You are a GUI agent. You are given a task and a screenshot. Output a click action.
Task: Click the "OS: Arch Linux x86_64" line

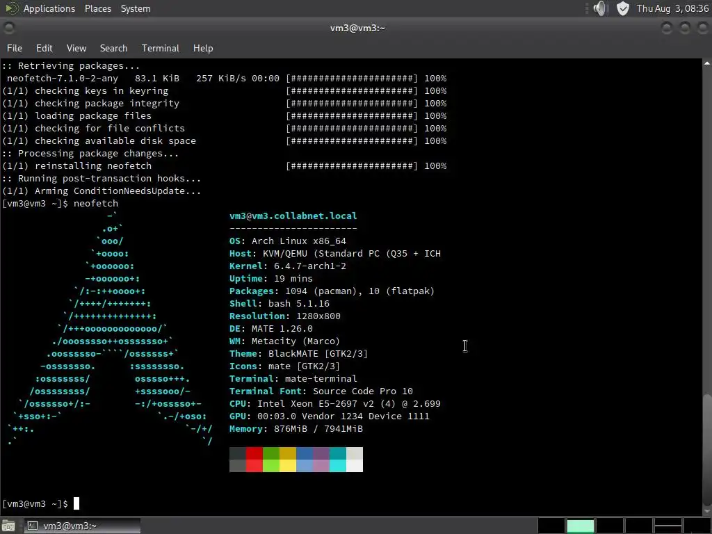point(287,241)
